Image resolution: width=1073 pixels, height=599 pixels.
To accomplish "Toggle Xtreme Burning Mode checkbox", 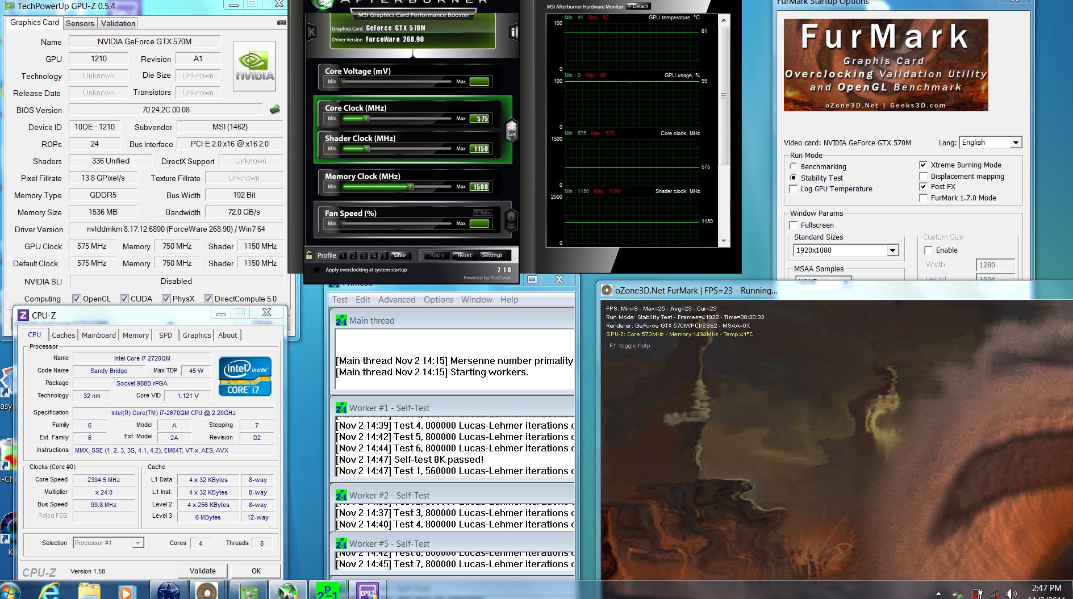I will (924, 165).
